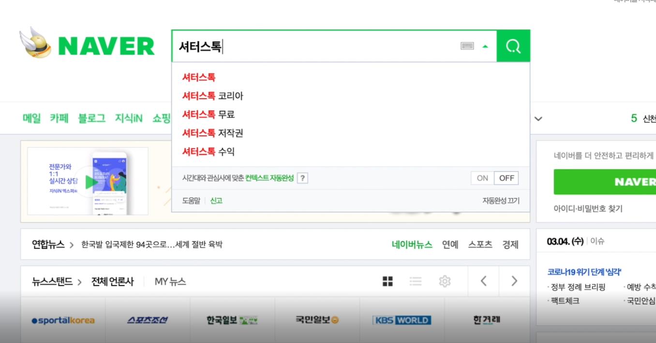This screenshot has height=343, width=656.
Task: Switch newsstand to grid view
Action: point(388,281)
